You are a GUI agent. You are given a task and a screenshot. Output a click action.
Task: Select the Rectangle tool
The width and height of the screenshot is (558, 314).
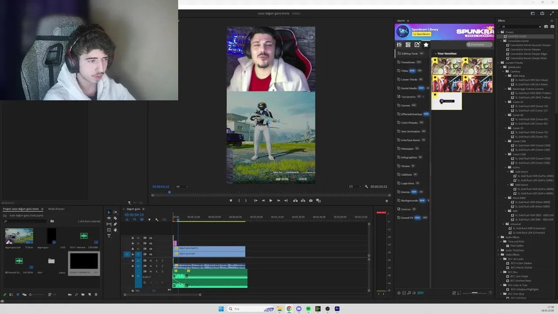[109, 230]
